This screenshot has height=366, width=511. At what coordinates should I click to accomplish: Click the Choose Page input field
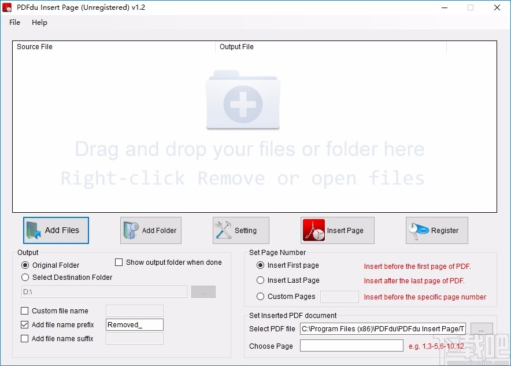click(351, 345)
